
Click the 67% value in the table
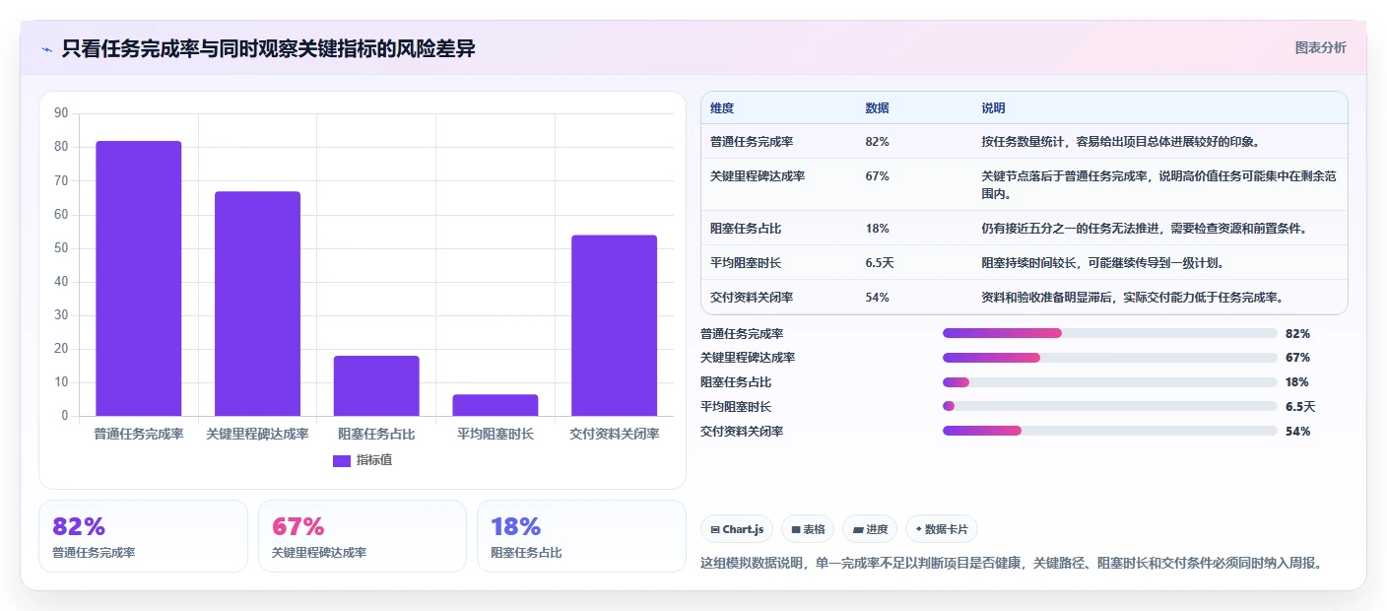click(x=878, y=176)
